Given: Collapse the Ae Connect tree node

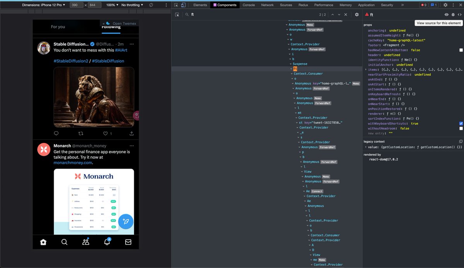Looking at the screenshot, I should pyautogui.click(x=304, y=191).
